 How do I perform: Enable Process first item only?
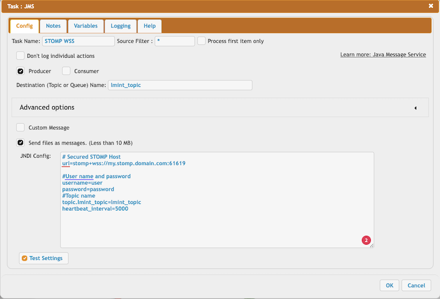(201, 41)
